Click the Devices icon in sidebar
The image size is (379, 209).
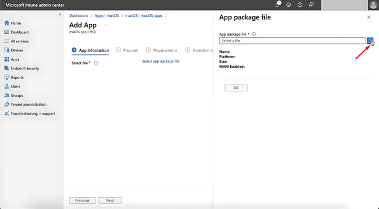[x=7, y=50]
